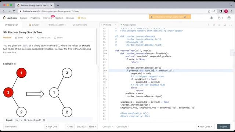The image size is (235, 132).
Task: Open the editor info icon
Action: (x=208, y=25)
